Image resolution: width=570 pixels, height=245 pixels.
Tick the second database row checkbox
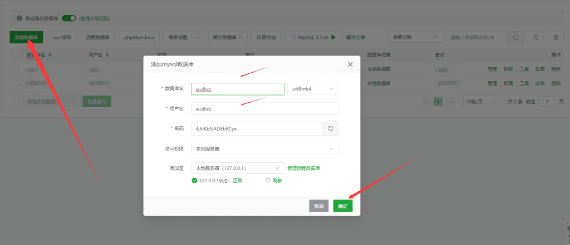click(16, 83)
